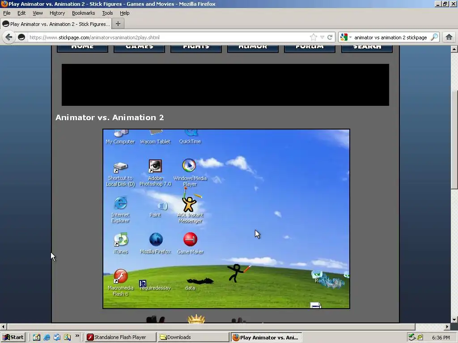The image size is (458, 343).
Task: Go to the Firefox home page icon
Action: click(x=449, y=38)
